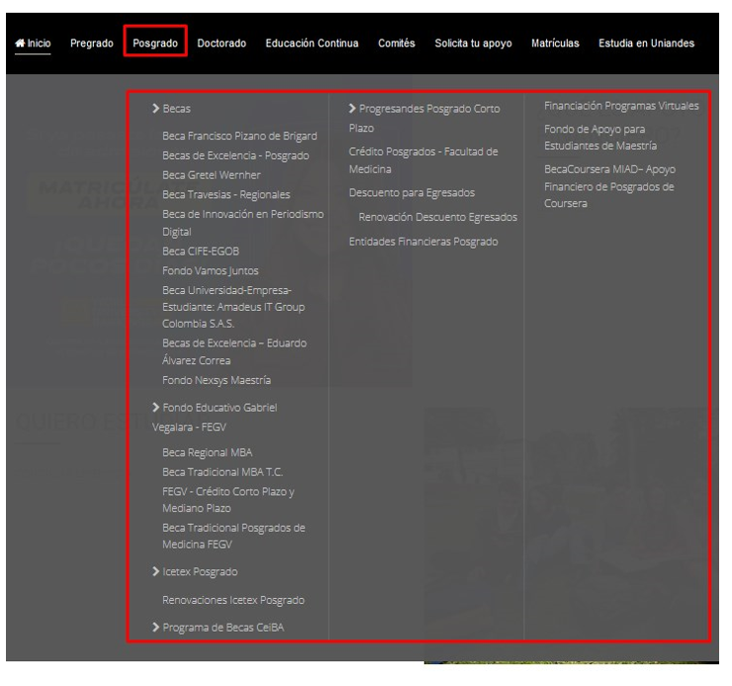Image resolution: width=732 pixels, height=686 pixels.
Task: Click the chevron beside Becas
Action: click(x=156, y=109)
